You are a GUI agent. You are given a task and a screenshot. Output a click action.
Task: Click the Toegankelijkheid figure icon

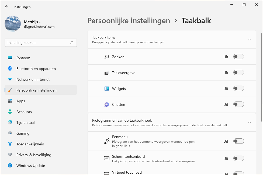coord(10,144)
